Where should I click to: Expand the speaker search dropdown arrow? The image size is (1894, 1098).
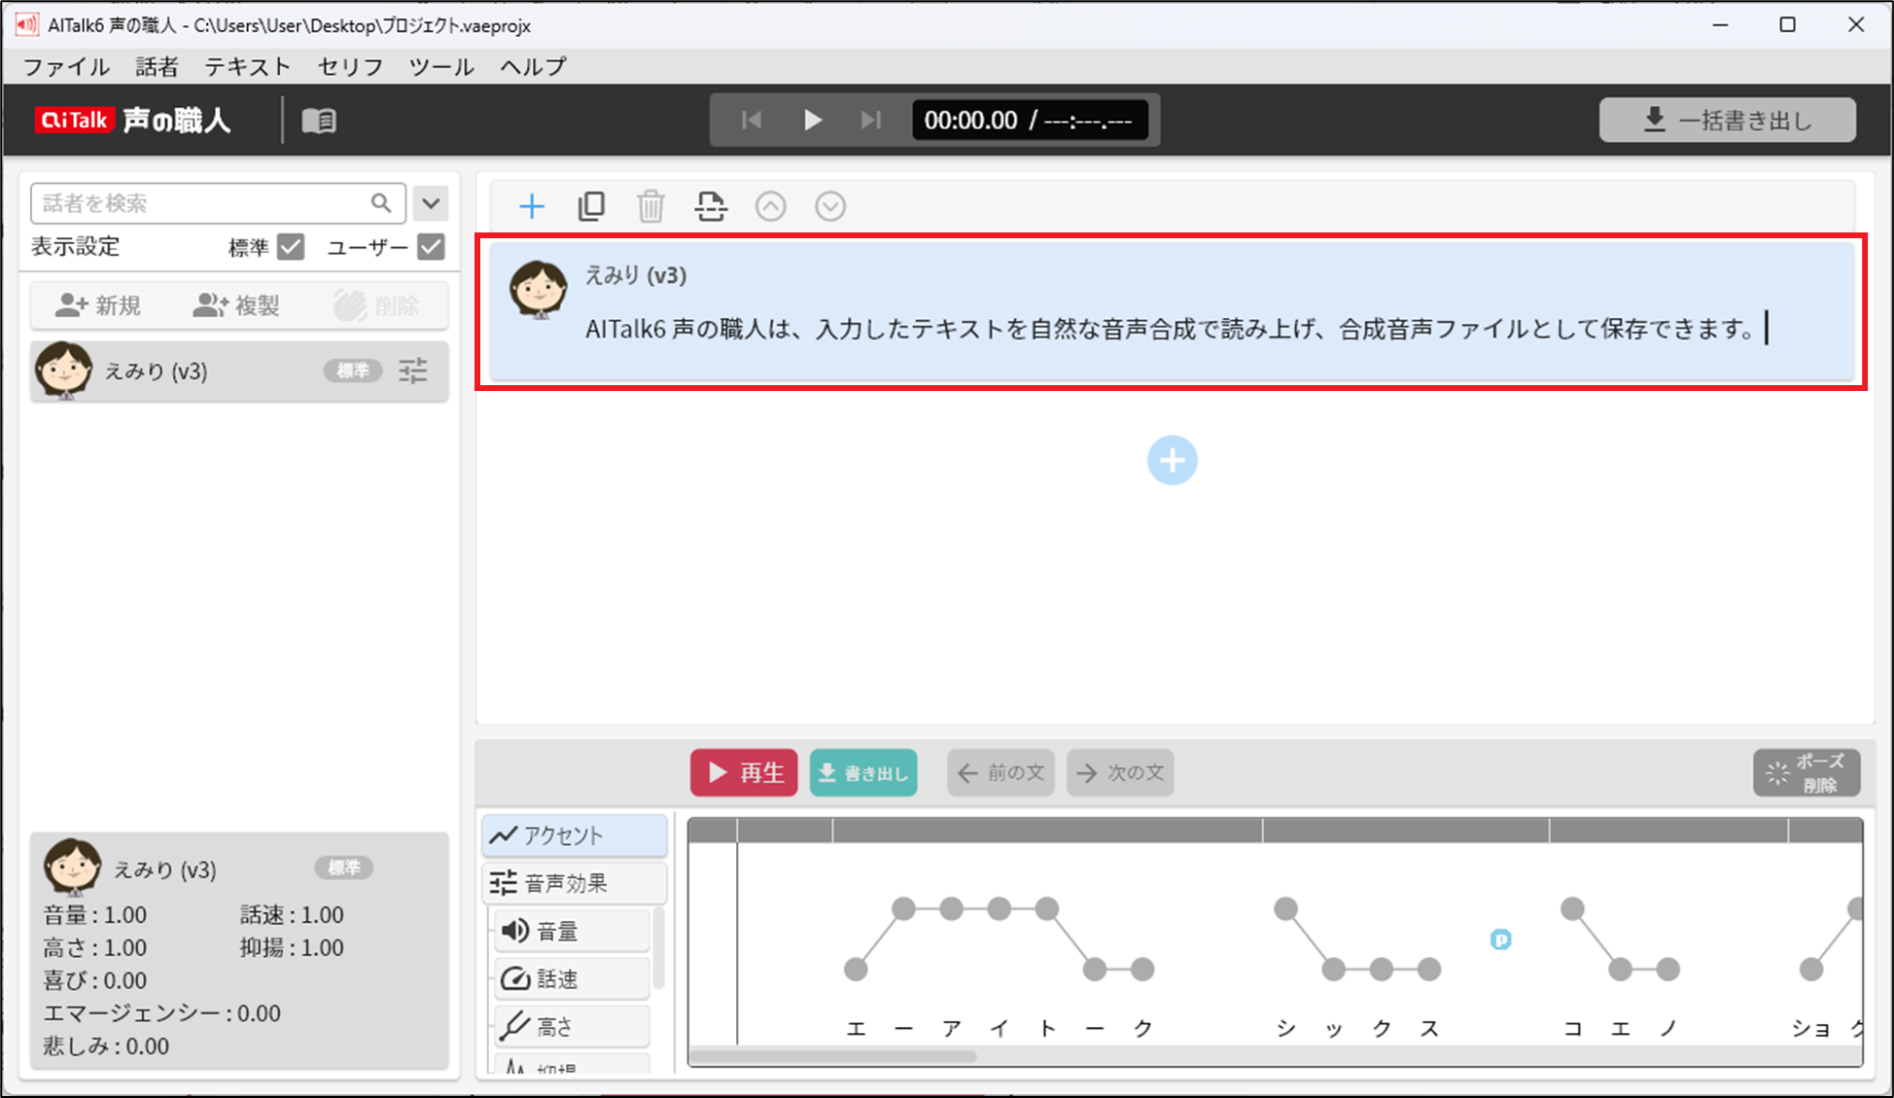pos(431,204)
